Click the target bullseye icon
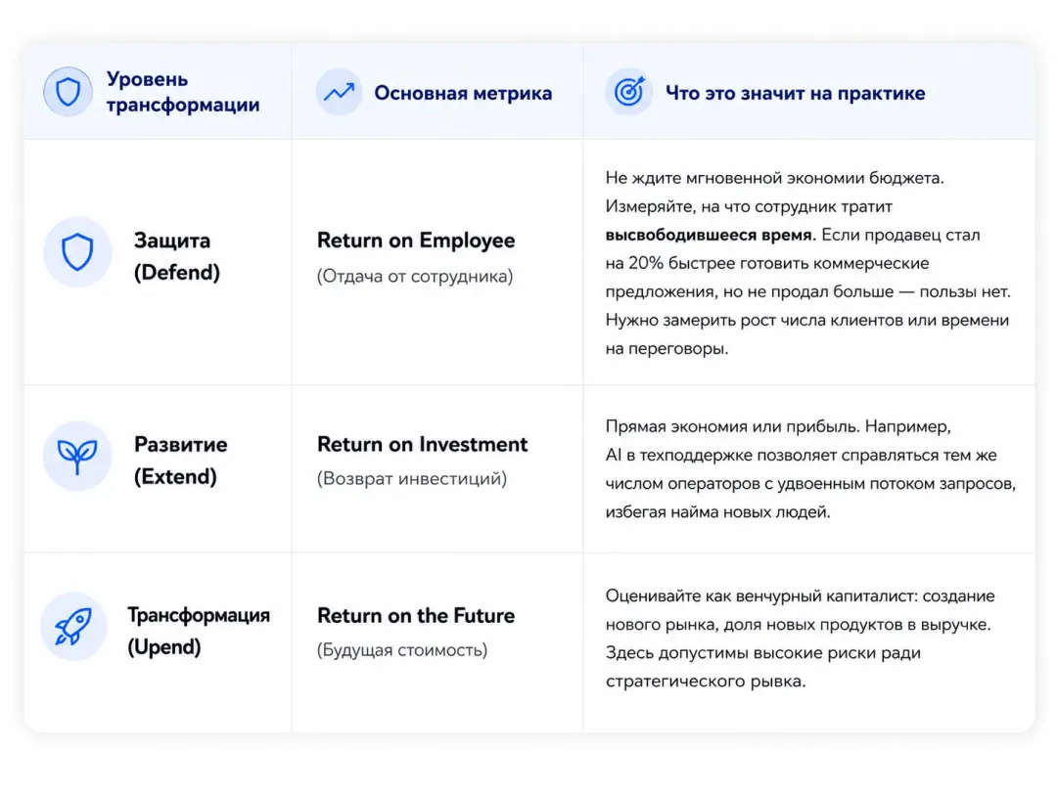The height and width of the screenshot is (792, 1057). pyautogui.click(x=628, y=92)
